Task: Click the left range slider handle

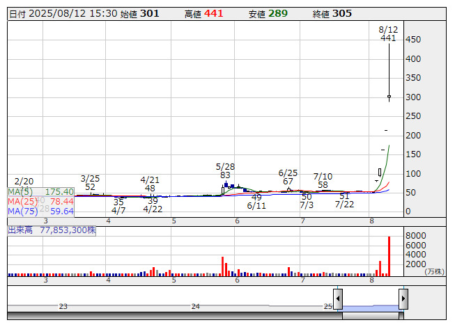Action: point(338,299)
